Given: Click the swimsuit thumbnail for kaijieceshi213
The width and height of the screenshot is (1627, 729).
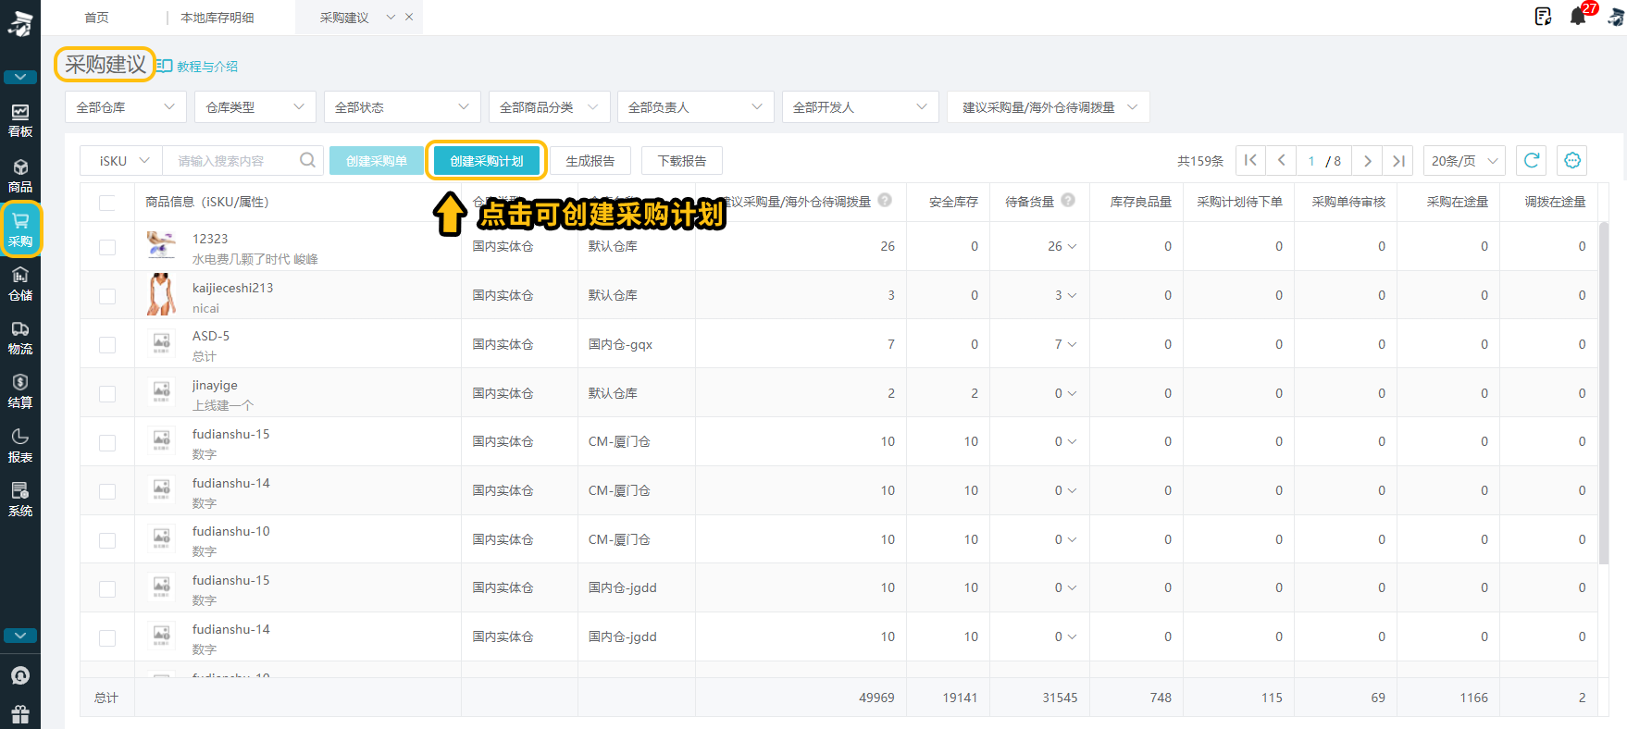Looking at the screenshot, I should 162,295.
